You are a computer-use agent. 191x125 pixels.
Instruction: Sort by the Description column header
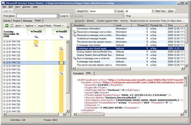coord(93,25)
